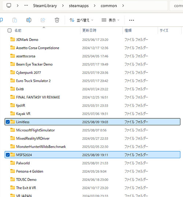Click the date 2025/08/09 19:11
Viewport: 183px width, 197px height.
pyautogui.click(x=95, y=155)
